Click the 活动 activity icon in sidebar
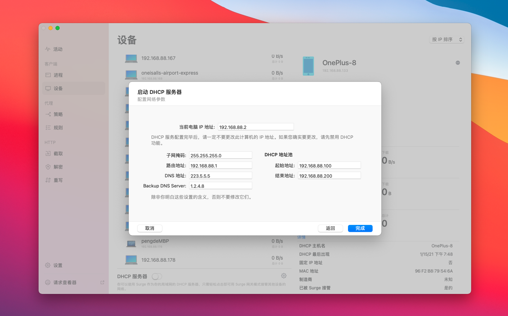The width and height of the screenshot is (508, 316). 48,49
